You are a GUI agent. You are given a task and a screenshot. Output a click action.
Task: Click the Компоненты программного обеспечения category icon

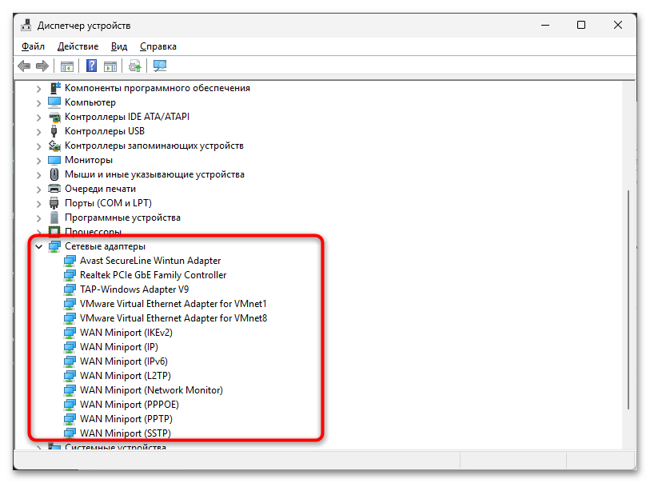[54, 88]
